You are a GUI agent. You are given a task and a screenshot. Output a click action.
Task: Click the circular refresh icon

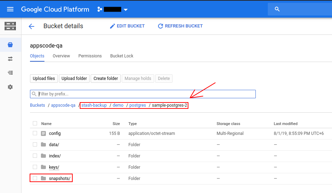point(161,26)
